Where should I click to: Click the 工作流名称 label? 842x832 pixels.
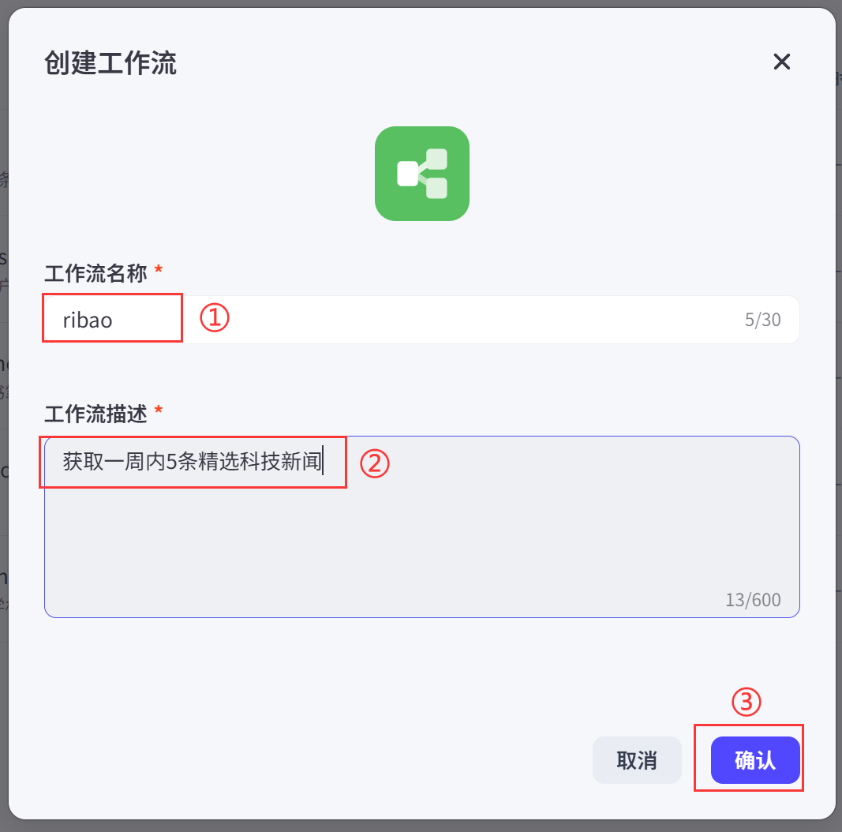coord(95,273)
